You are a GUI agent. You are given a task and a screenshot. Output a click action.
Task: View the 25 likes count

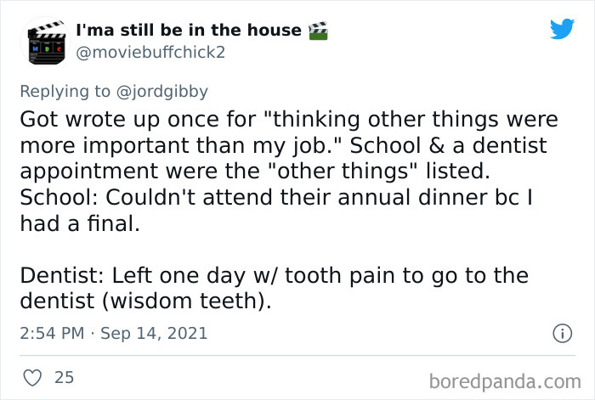65,376
